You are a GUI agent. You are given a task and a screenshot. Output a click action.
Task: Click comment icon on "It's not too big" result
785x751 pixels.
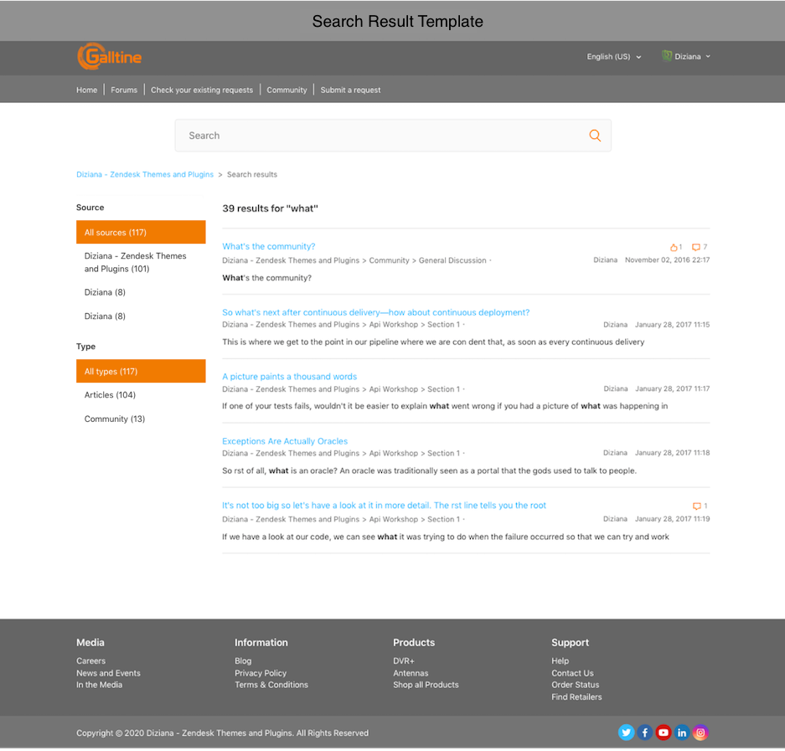tap(696, 507)
